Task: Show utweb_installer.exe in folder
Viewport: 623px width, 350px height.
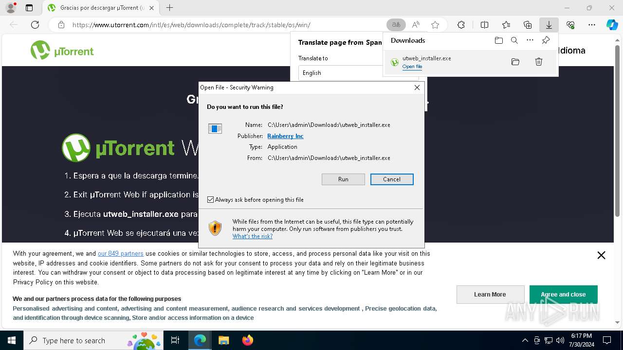Action: (x=515, y=62)
